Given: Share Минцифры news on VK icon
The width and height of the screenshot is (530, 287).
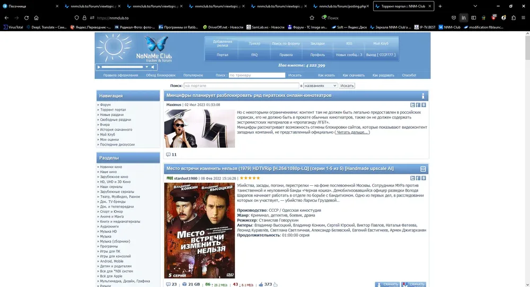Looking at the screenshot, I should pyautogui.click(x=423, y=105).
